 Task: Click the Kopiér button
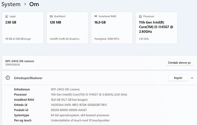click(x=178, y=78)
